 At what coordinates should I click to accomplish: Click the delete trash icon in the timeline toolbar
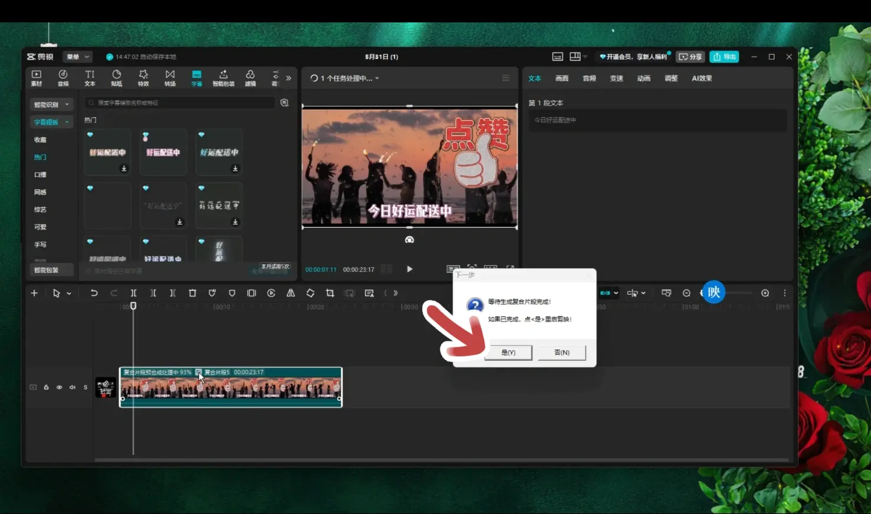(192, 293)
